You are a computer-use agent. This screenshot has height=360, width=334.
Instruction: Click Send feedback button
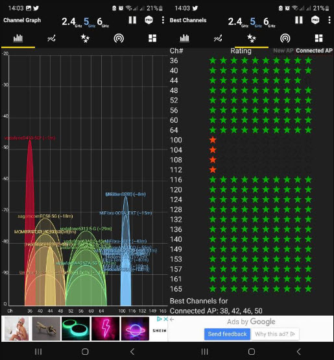227,334
